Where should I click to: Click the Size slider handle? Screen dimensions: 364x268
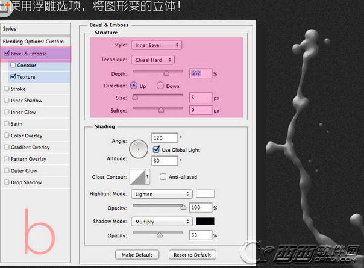click(135, 97)
